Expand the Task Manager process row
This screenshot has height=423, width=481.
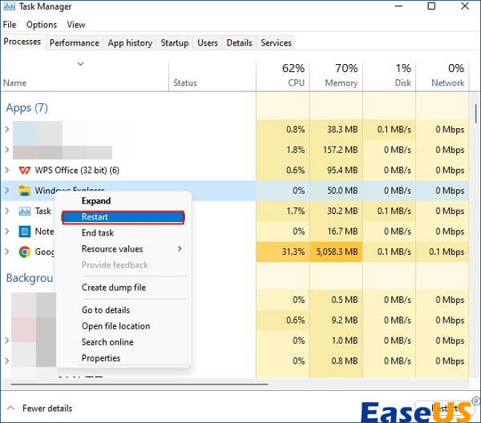(x=6, y=211)
